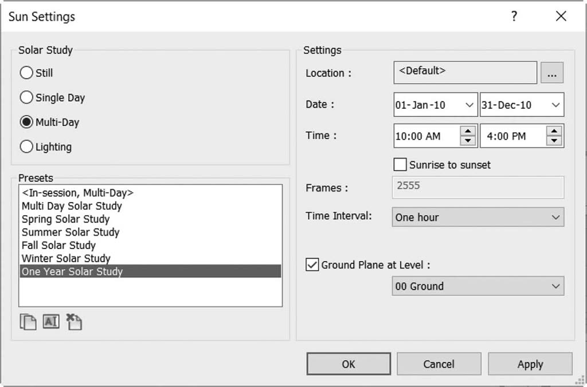
Task: Click the Apply button
Action: tap(530, 364)
